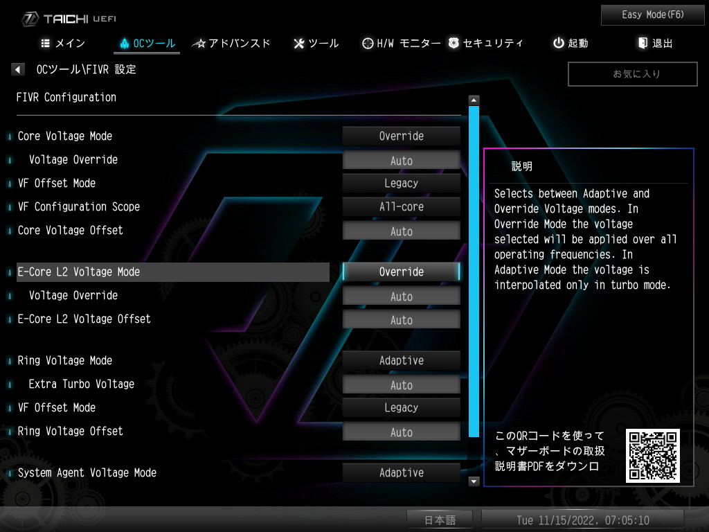This screenshot has width=709, height=532.
Task: Go to the ツール tab
Action: point(316,44)
